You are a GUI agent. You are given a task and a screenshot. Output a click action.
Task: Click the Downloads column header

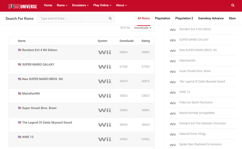pos(127,41)
